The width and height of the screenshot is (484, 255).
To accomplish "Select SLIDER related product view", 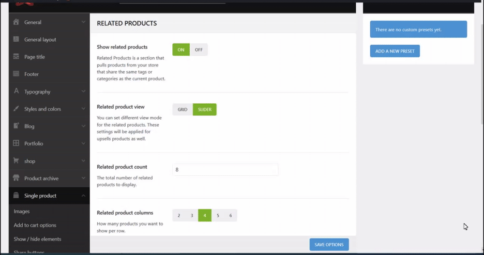I will (205, 110).
